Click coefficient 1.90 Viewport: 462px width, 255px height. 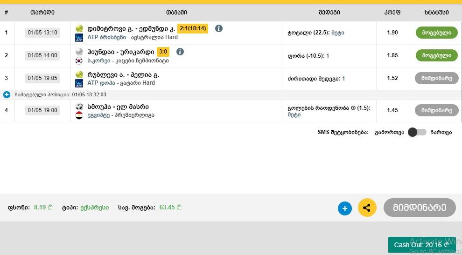pos(392,33)
